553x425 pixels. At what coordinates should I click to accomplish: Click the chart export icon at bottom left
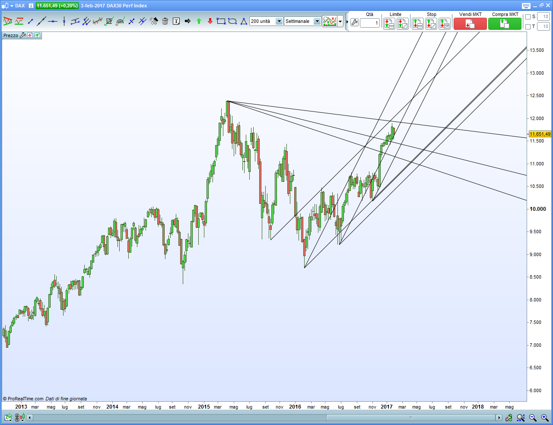click(x=8, y=418)
